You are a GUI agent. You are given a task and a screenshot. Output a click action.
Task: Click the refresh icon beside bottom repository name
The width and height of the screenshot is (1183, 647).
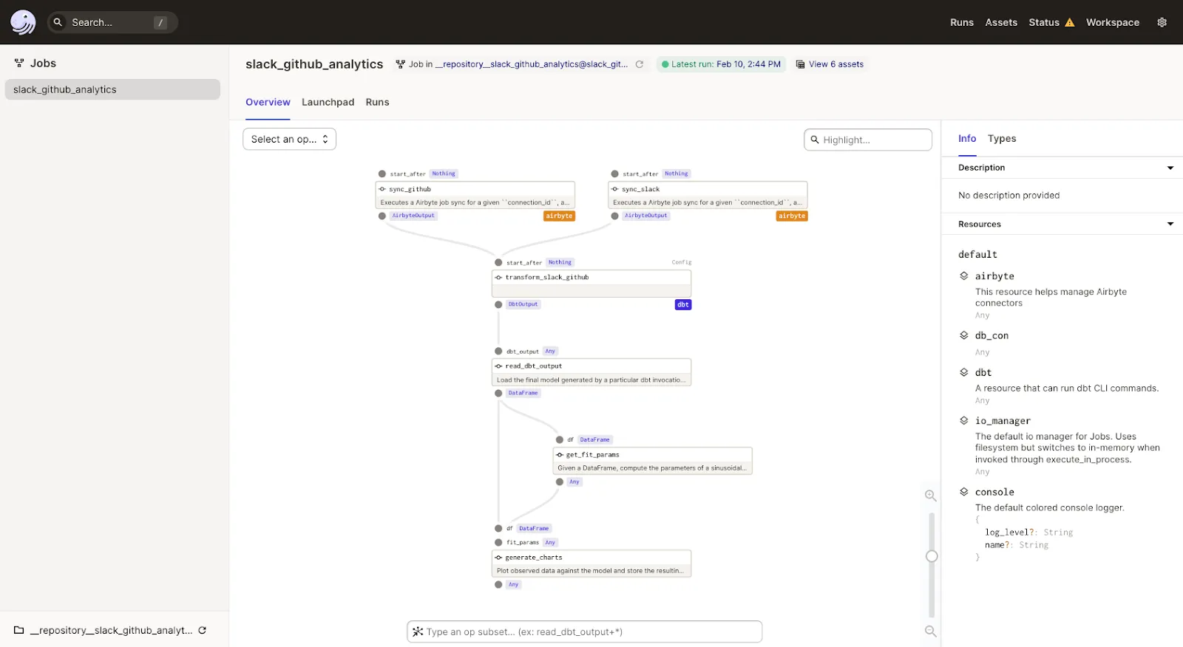pyautogui.click(x=202, y=630)
